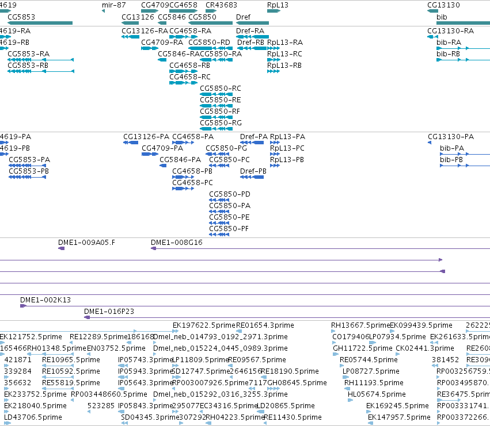Click protein CG4709-PA label
Image resolution: width=490 pixels, height=426 pixels.
pos(162,148)
